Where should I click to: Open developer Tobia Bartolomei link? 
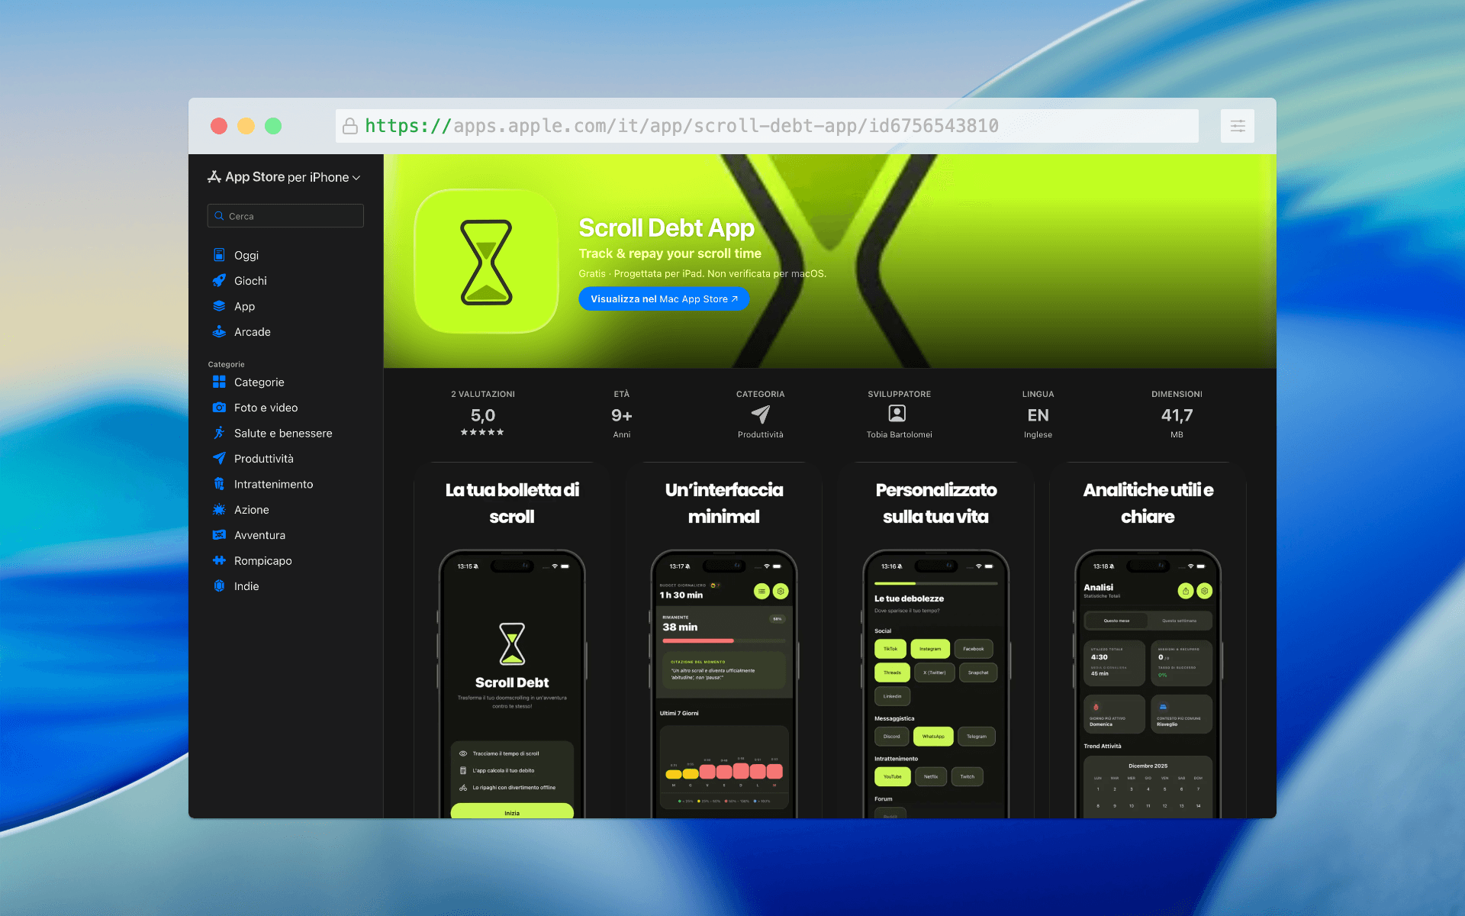[899, 434]
